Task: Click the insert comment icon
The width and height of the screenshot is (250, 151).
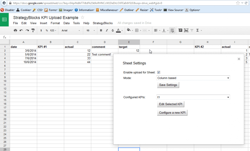Action: [180, 30]
